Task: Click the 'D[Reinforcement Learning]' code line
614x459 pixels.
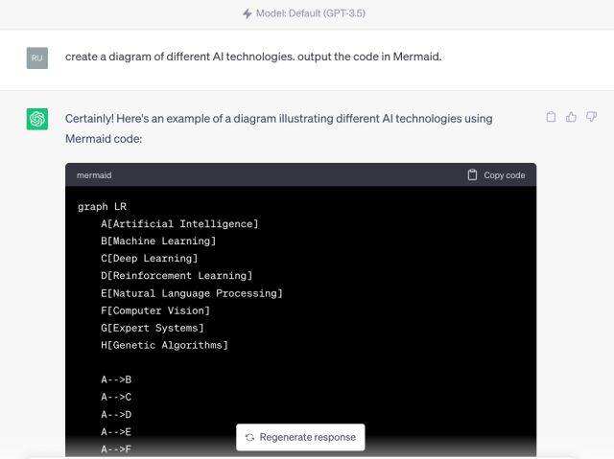Action: coord(177,276)
